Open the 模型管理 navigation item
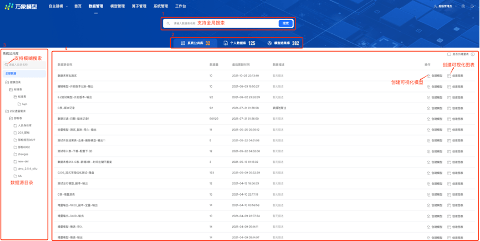The height and width of the screenshot is (241, 480). pyautogui.click(x=118, y=7)
